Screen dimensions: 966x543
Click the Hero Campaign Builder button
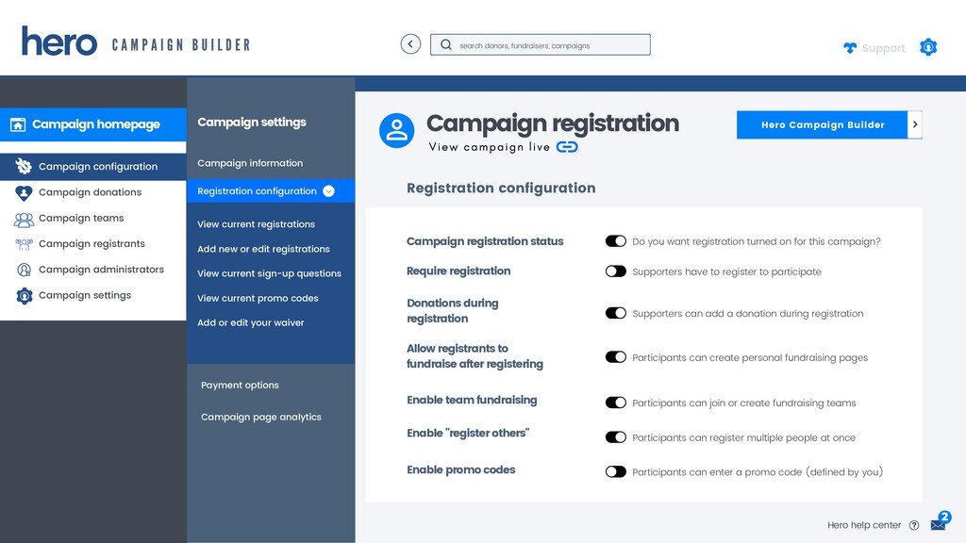(823, 124)
